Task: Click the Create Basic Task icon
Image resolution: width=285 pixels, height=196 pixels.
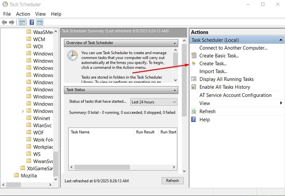Action: (x=194, y=55)
